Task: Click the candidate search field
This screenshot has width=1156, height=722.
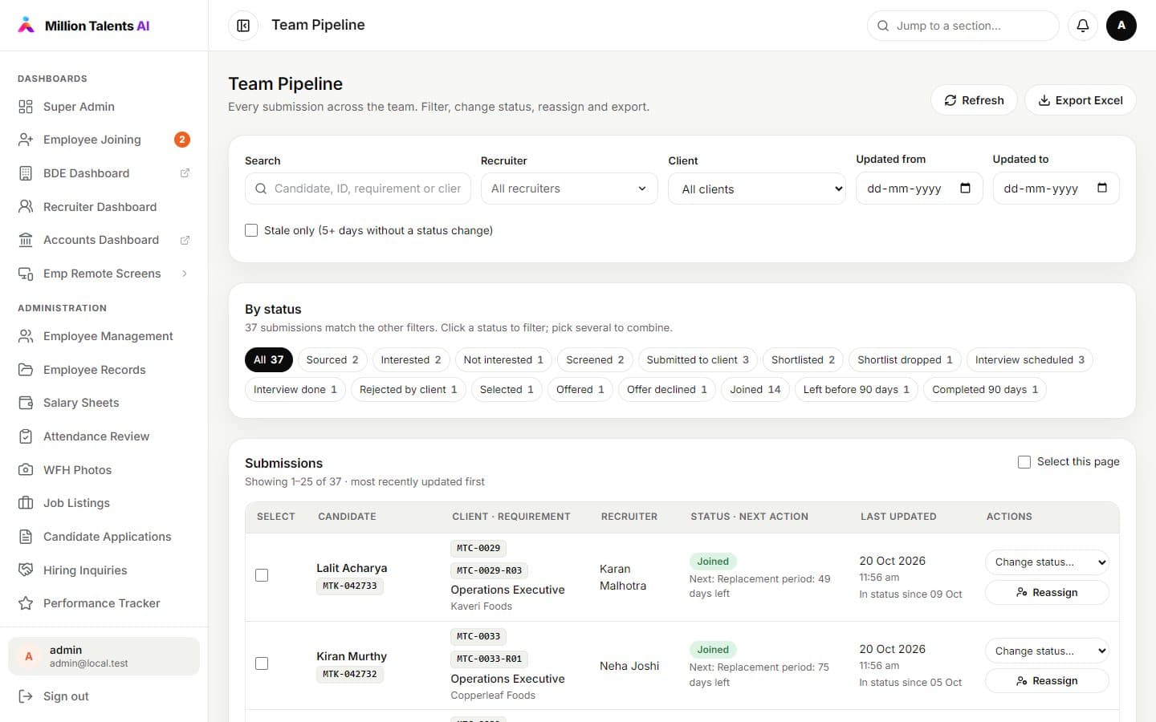Action: [x=358, y=189]
